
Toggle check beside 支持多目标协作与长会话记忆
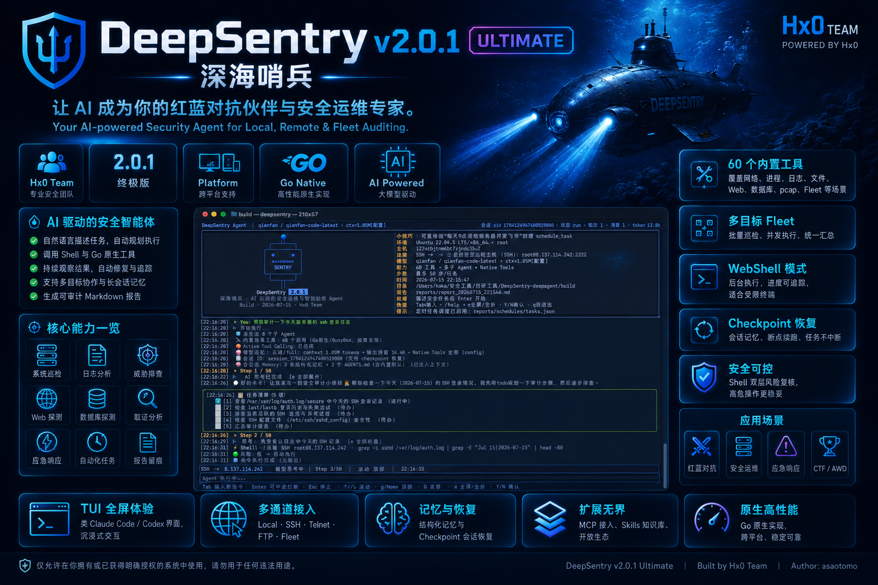[34, 282]
